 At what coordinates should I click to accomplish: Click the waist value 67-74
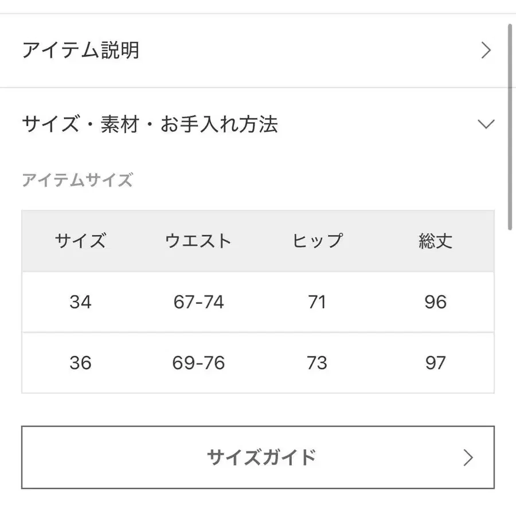tap(198, 302)
